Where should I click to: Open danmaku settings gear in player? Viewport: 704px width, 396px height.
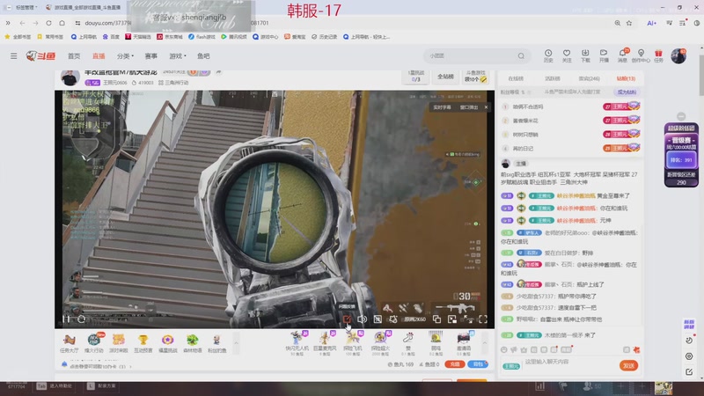coord(393,319)
